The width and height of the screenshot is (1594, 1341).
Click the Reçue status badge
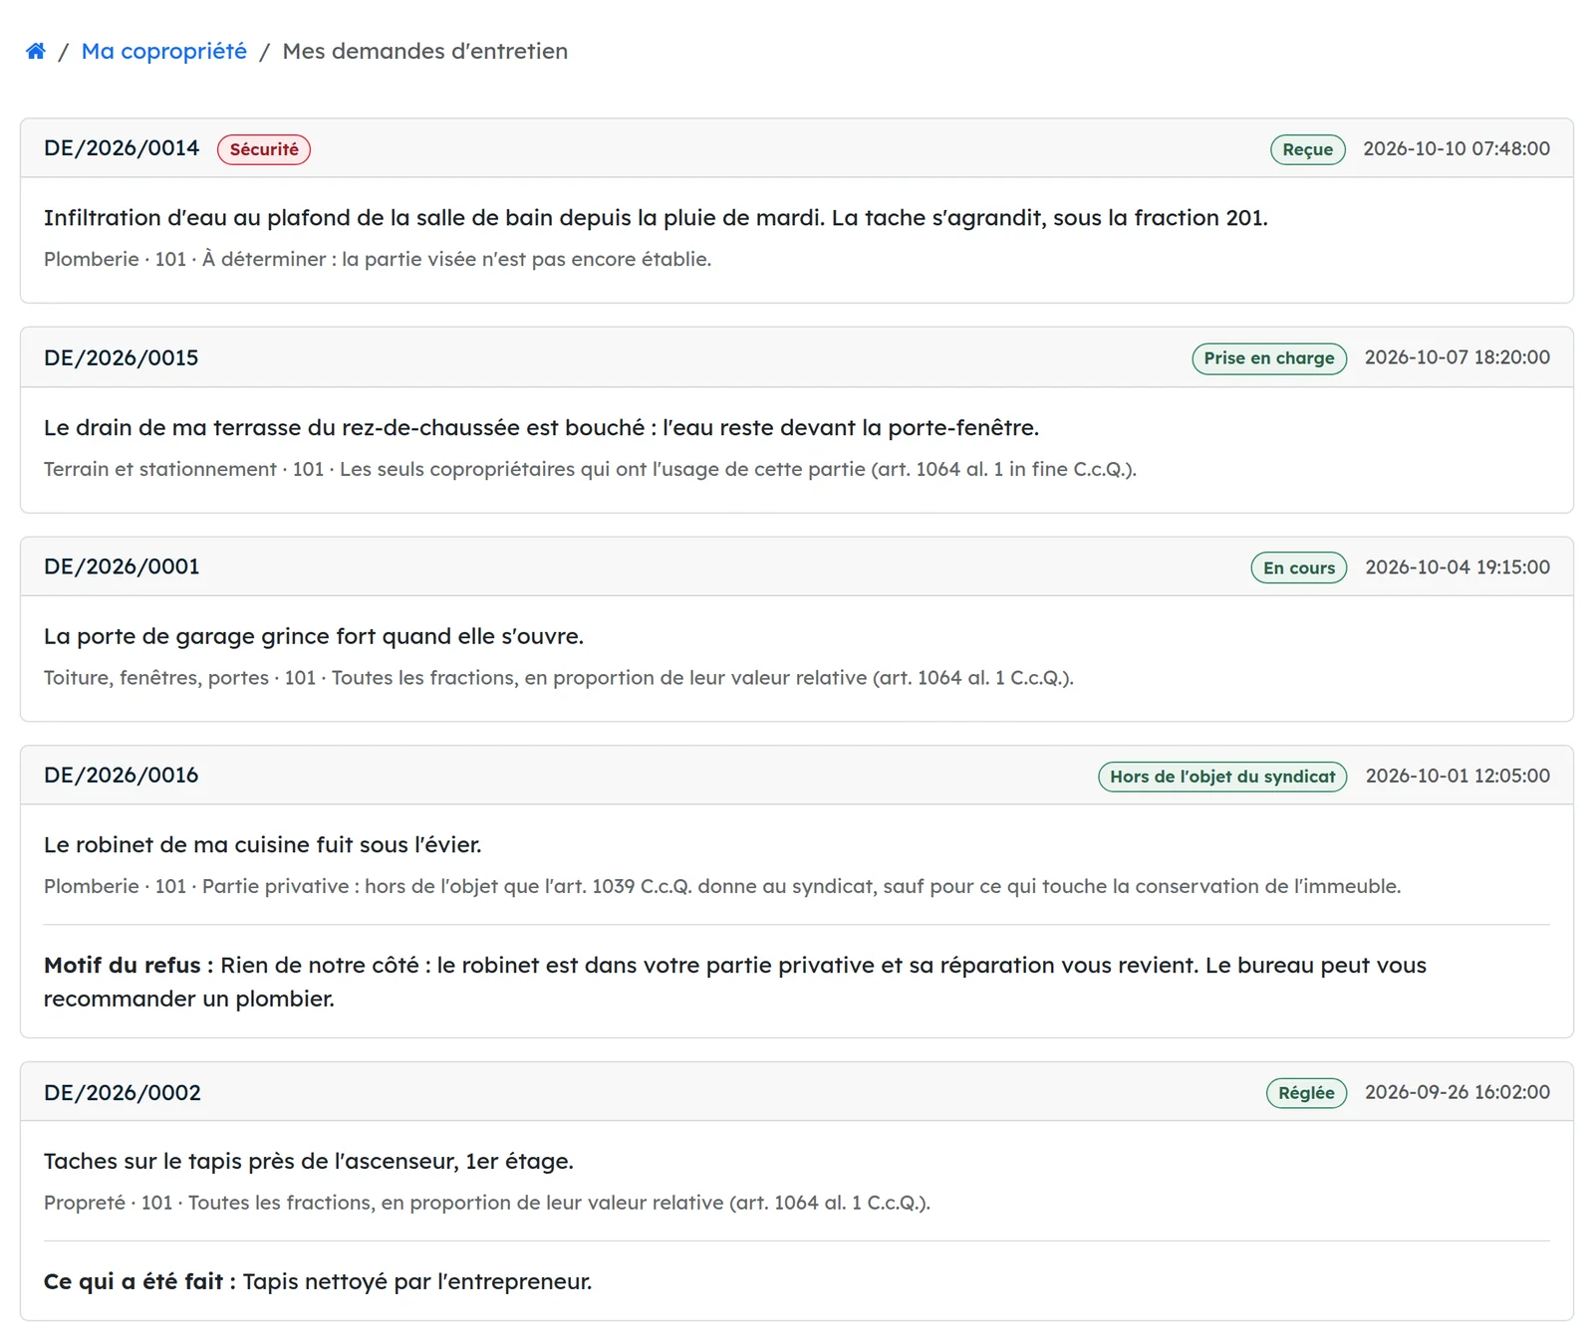1307,149
